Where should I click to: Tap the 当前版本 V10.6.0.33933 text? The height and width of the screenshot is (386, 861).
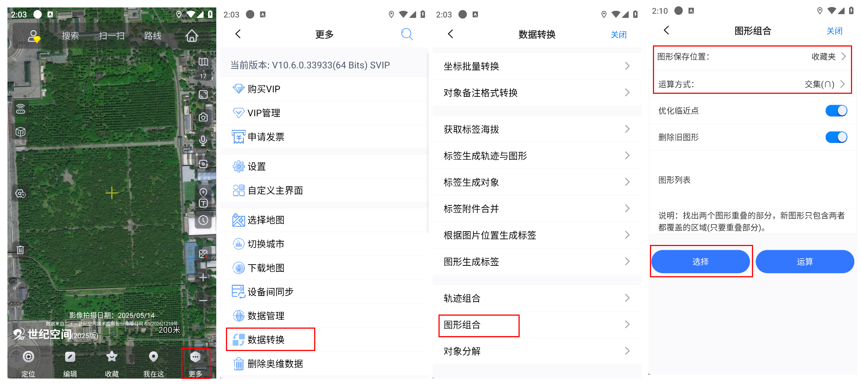click(310, 65)
